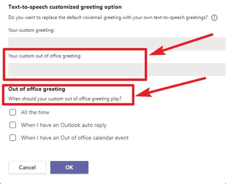Click the bold "Out of office greeting" heading

pyautogui.click(x=37, y=89)
